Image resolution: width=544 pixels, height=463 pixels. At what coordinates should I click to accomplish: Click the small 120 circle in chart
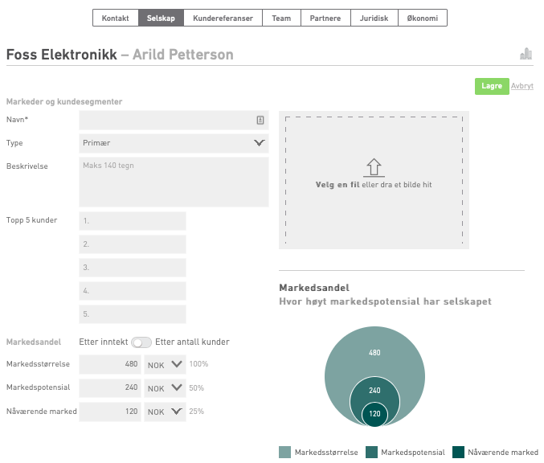click(374, 414)
